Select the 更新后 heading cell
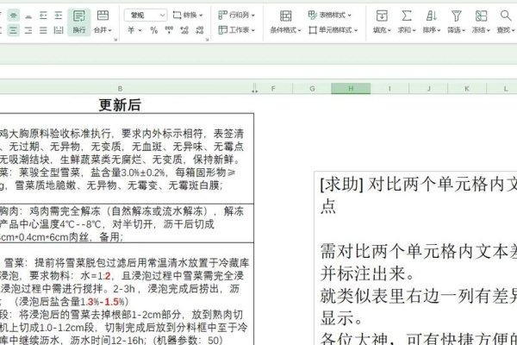This screenshot has height=345, width=517. [x=120, y=105]
